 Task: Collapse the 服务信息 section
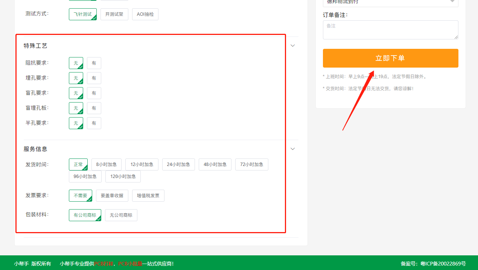(292, 149)
